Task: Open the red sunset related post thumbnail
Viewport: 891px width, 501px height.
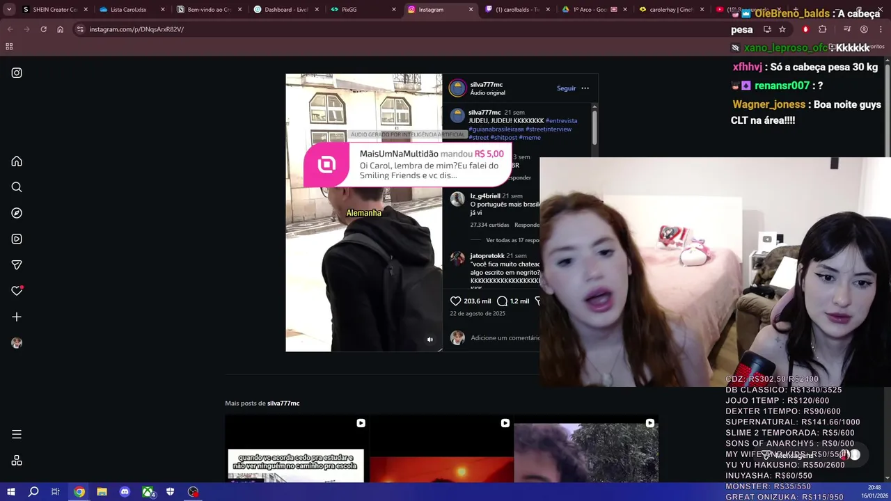Action: (441, 449)
